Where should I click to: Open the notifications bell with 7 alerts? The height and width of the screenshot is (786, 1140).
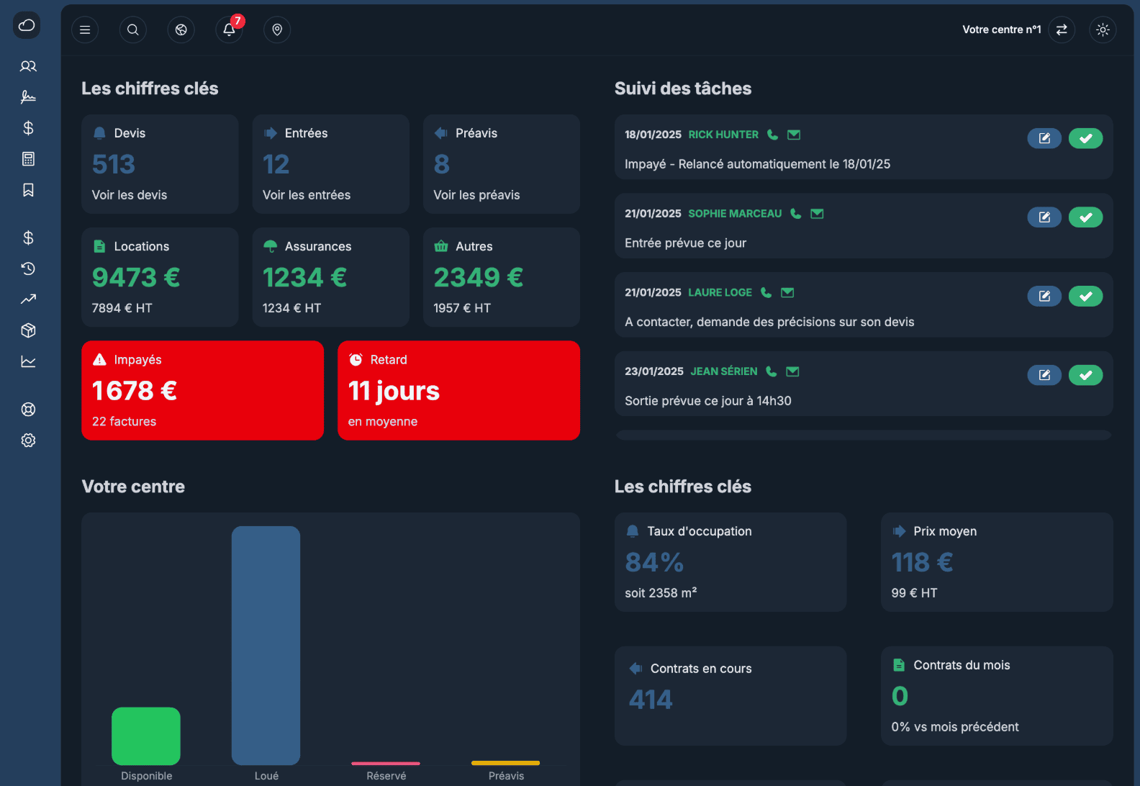pyautogui.click(x=229, y=30)
